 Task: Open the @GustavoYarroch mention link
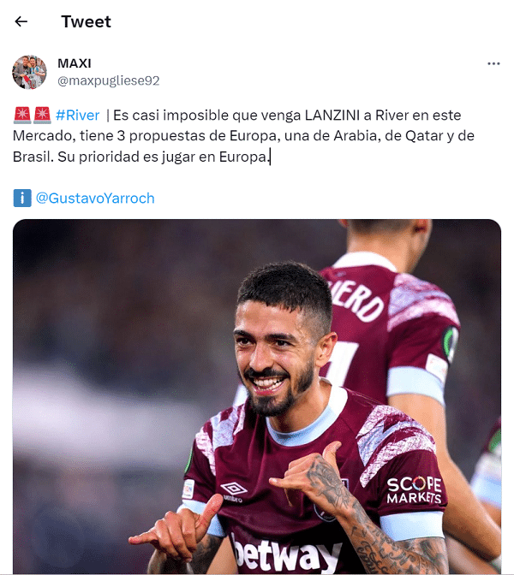point(95,198)
